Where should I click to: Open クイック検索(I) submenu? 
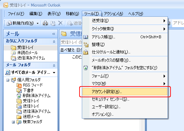(125, 29)
